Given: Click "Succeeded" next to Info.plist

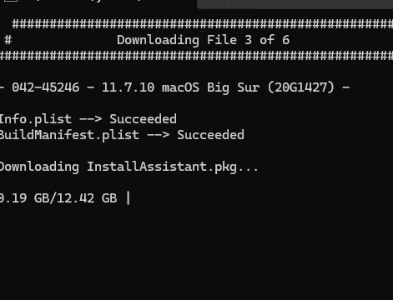Looking at the screenshot, I should pos(143,119).
